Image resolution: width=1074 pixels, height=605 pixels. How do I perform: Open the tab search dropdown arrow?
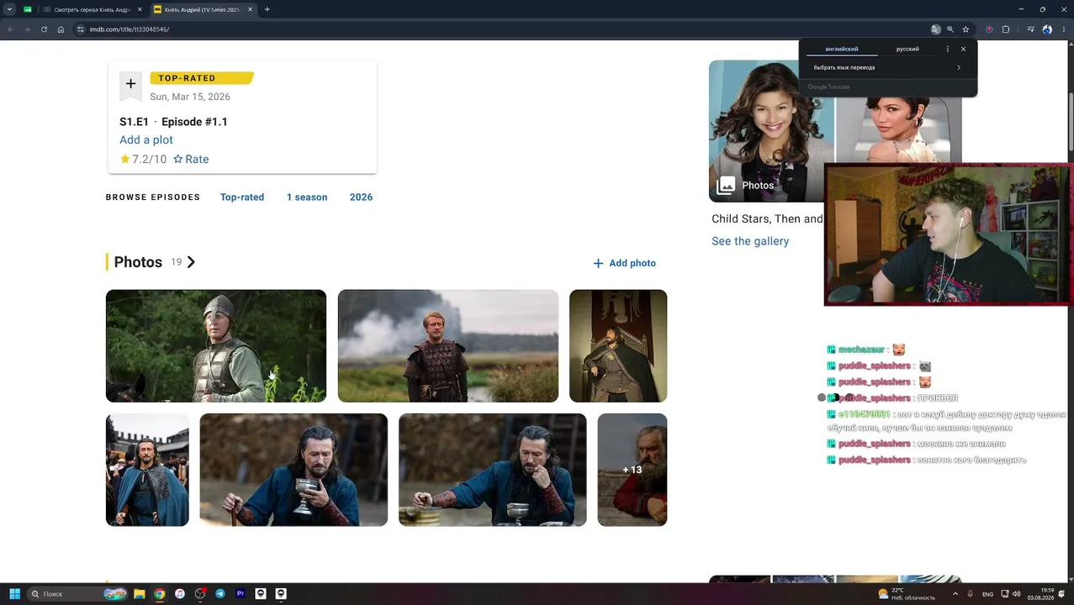click(x=10, y=9)
